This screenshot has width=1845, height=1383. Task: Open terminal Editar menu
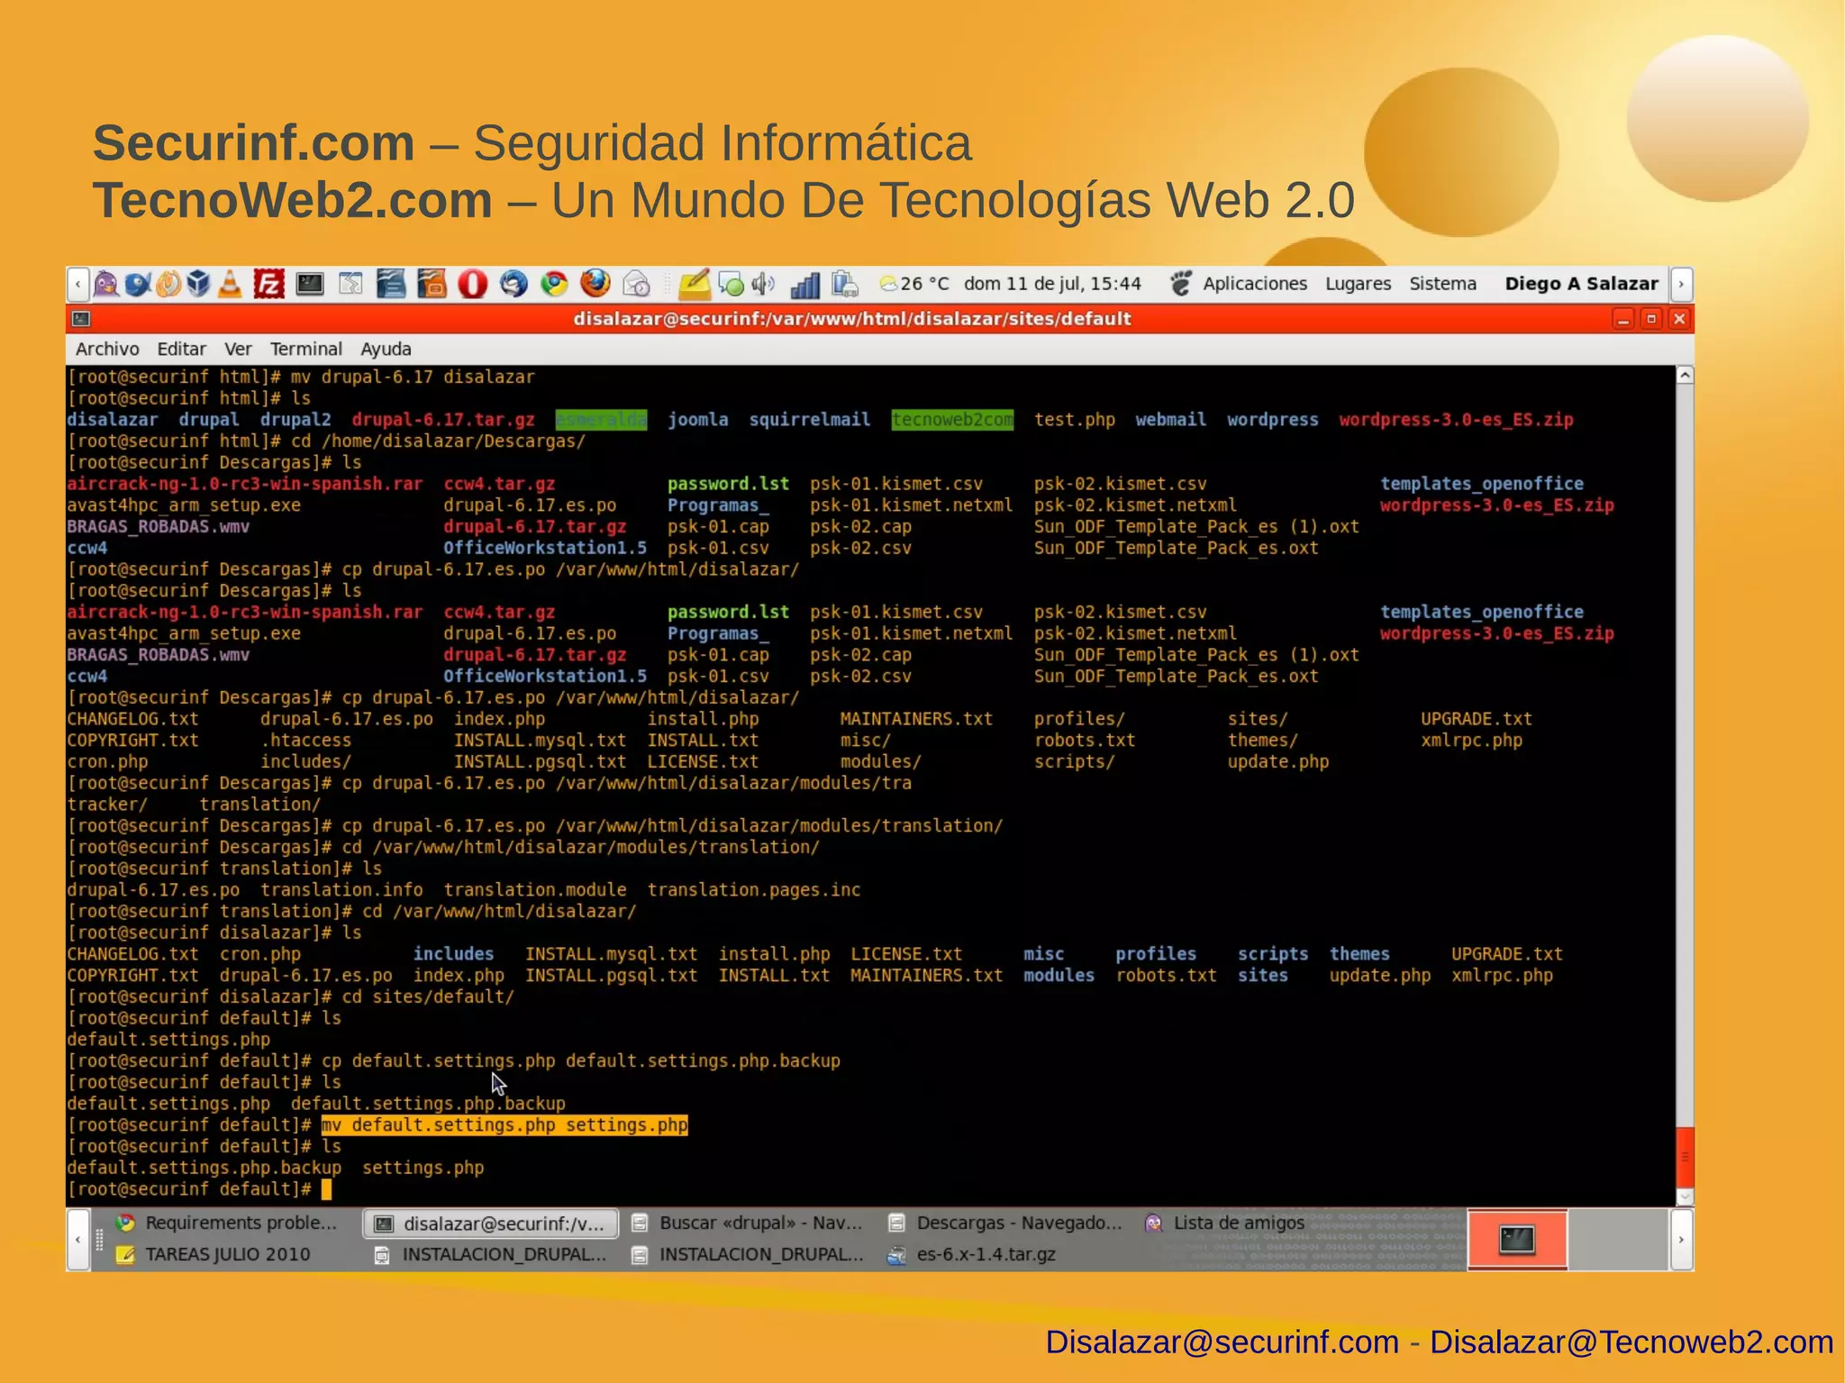coord(181,349)
